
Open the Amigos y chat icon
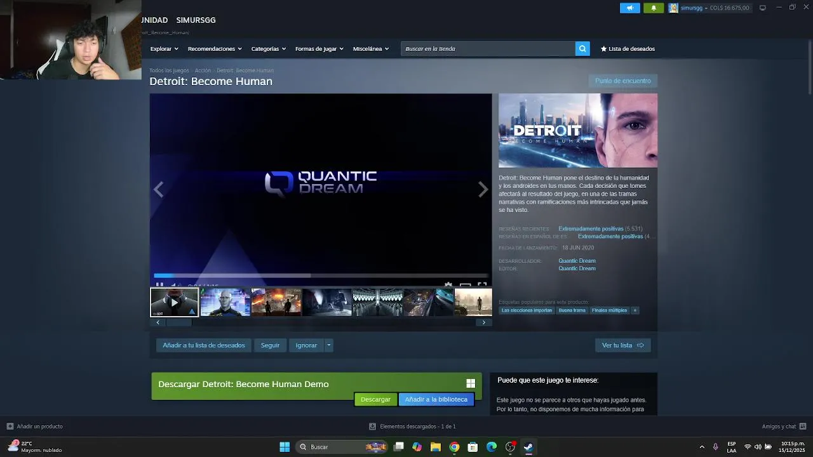pos(803,427)
